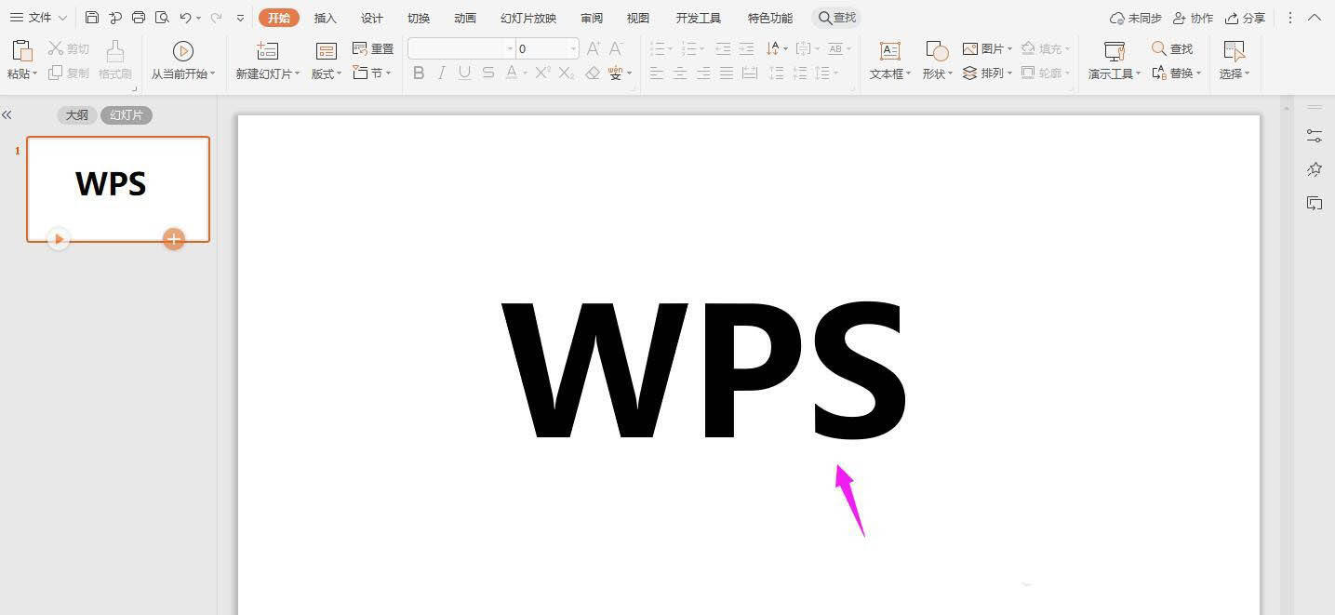This screenshot has height=615, width=1335.
Task: Click the Shapes (形状) icon
Action: [937, 51]
